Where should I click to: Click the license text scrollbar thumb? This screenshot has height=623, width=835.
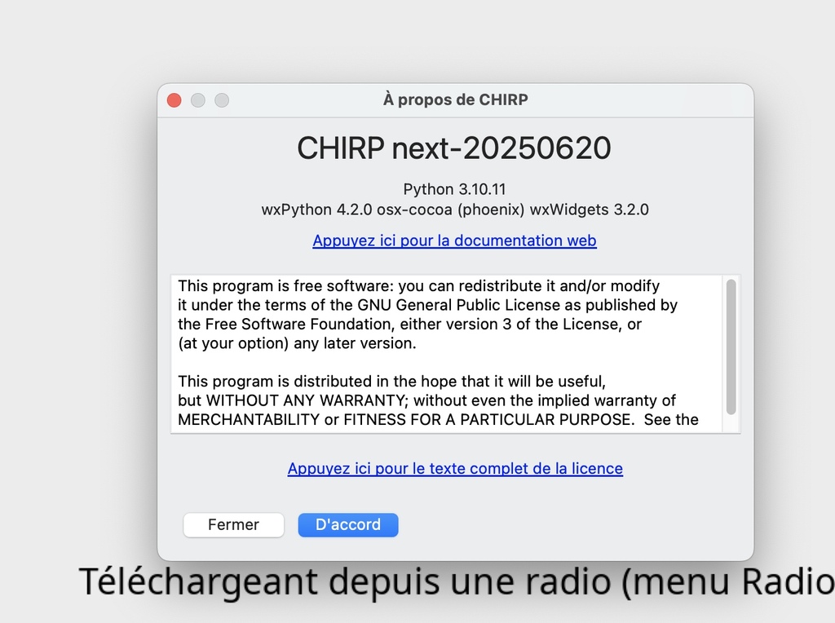(x=731, y=347)
